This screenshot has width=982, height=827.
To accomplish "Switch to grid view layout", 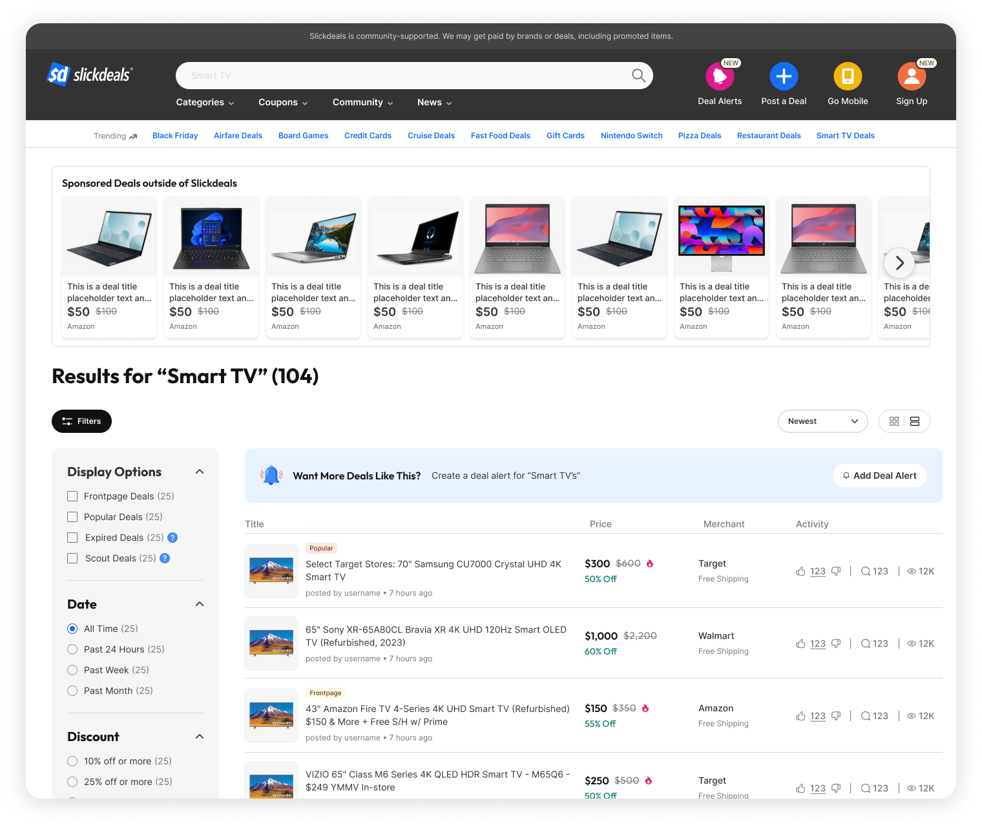I will pyautogui.click(x=894, y=421).
